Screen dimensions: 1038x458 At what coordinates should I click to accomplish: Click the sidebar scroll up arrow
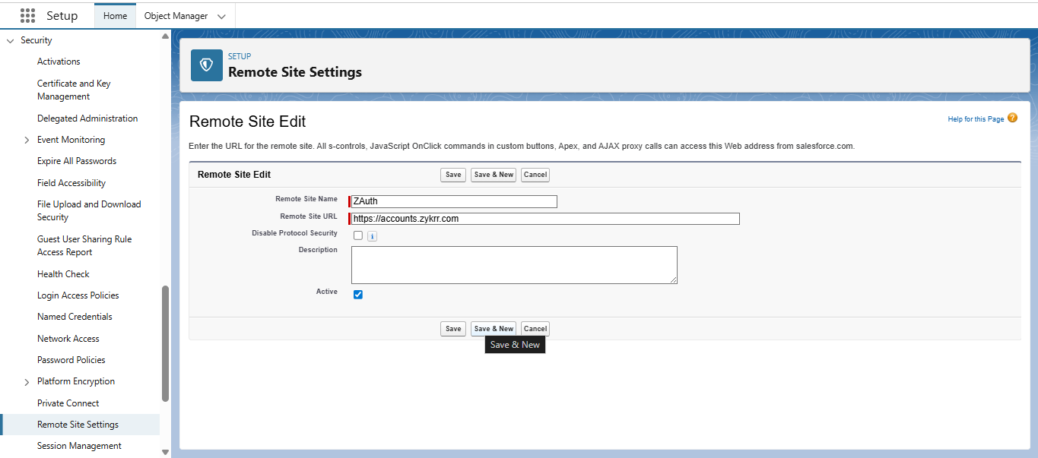(x=166, y=36)
